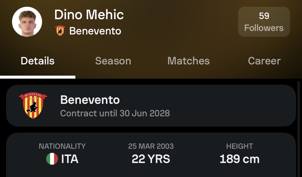
Task: Click the Dino Mehic name heading
Action: pos(89,15)
